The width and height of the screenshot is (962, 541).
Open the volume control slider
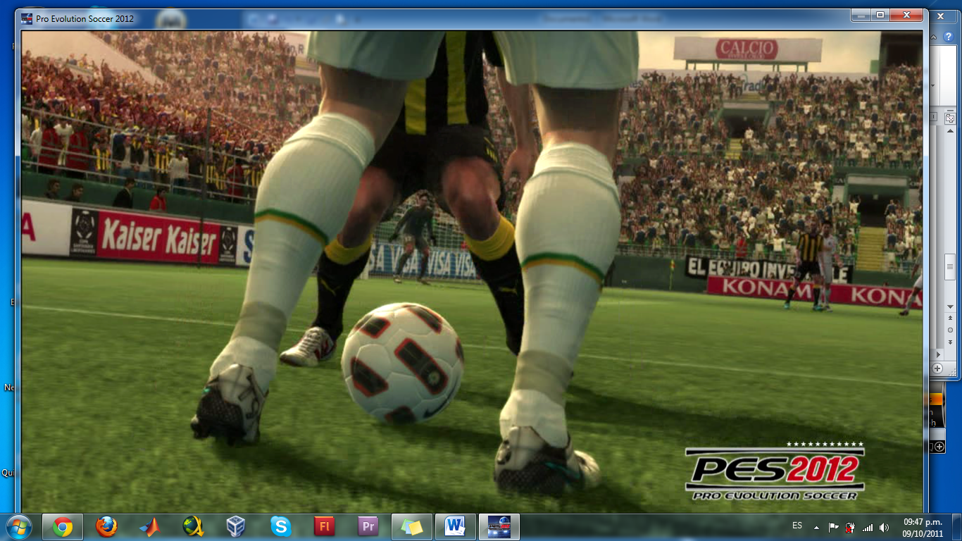tap(885, 527)
